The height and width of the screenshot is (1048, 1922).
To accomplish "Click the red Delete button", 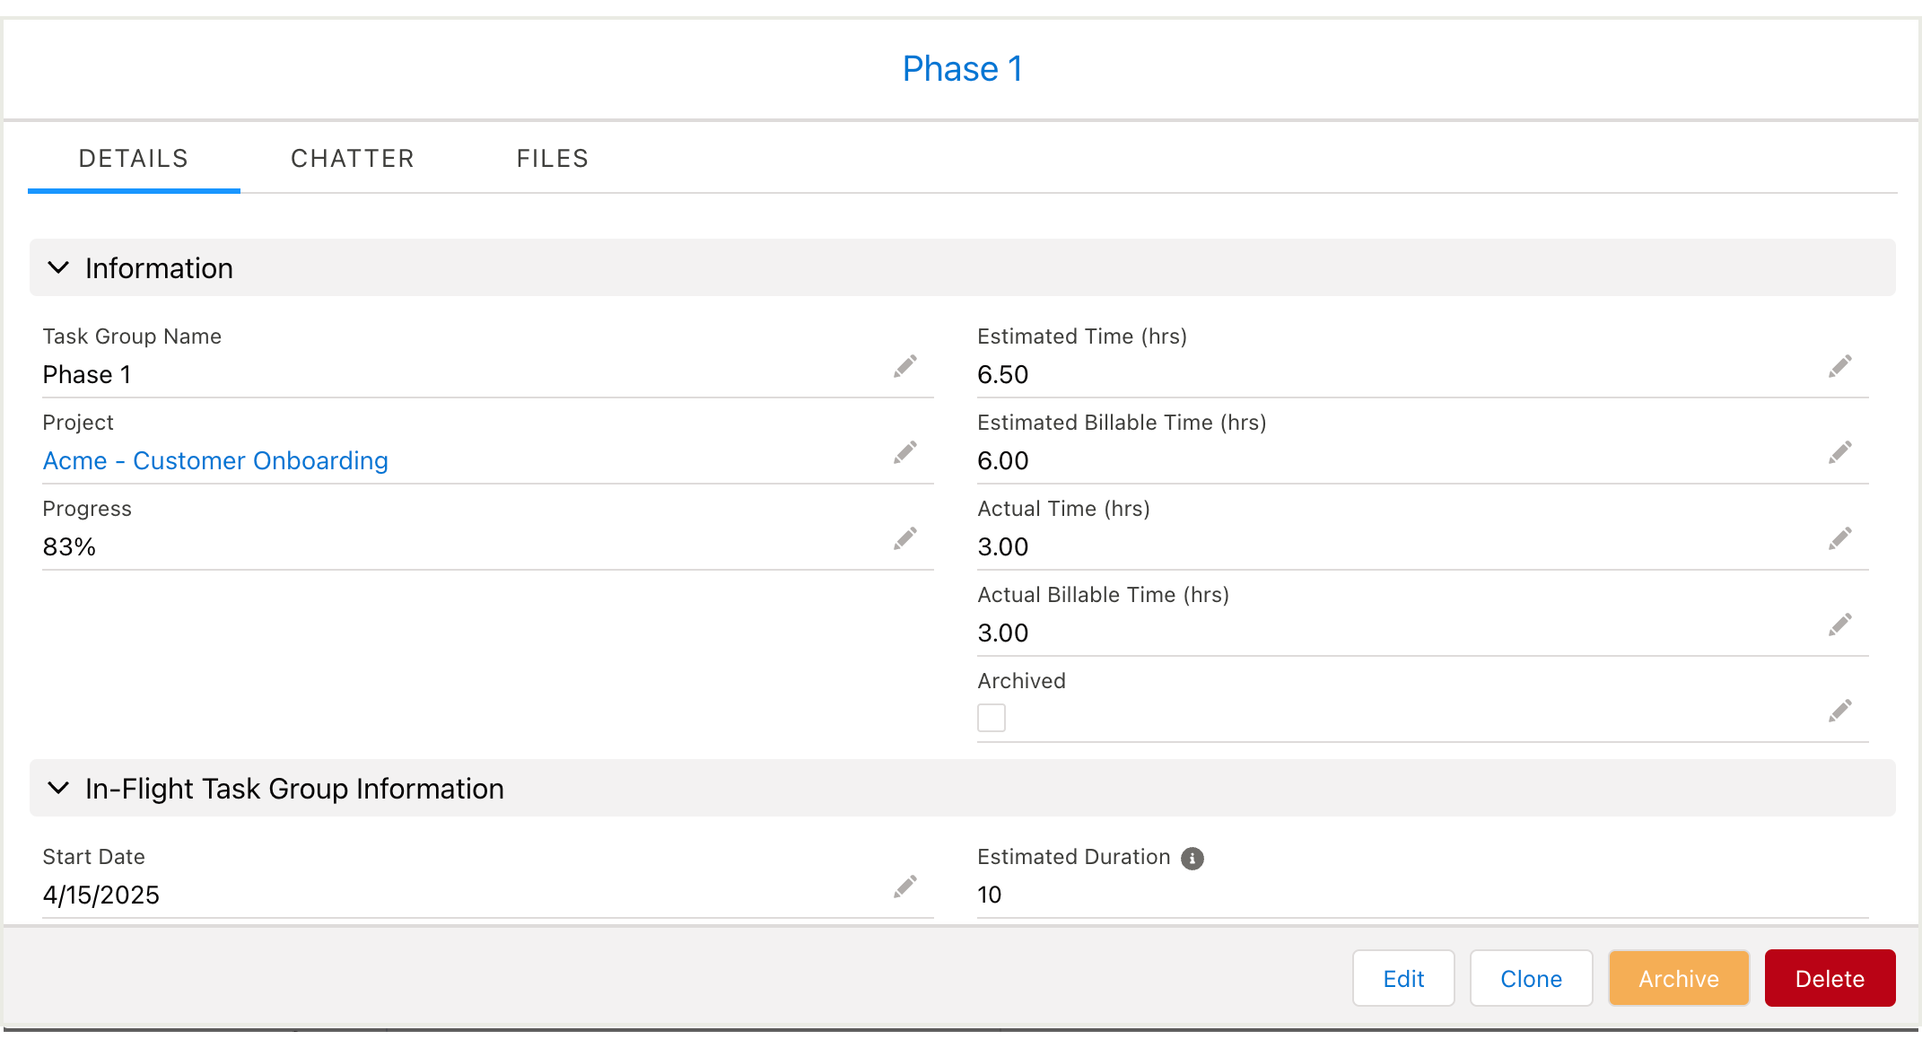I will pyautogui.click(x=1830, y=978).
